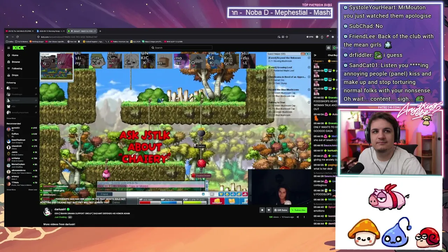448x252 pixels.
Task: Open the 10/10 Memes bookmark folder
Action: 22,42
